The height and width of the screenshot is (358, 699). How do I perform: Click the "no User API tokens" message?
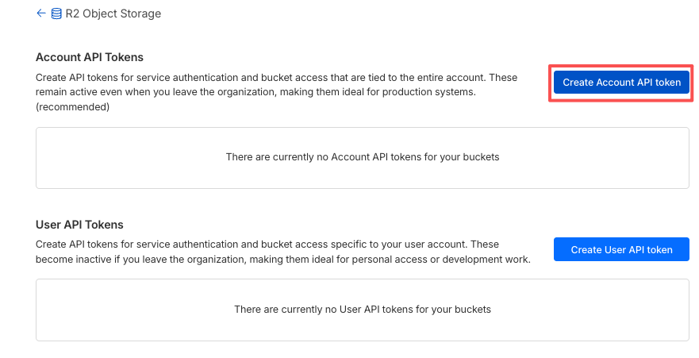point(363,309)
